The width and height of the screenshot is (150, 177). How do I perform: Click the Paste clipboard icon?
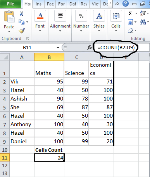[9, 17]
